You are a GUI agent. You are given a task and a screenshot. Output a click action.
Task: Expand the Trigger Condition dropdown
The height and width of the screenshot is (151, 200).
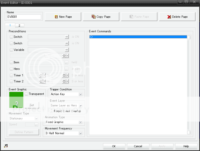[x=80, y=94]
